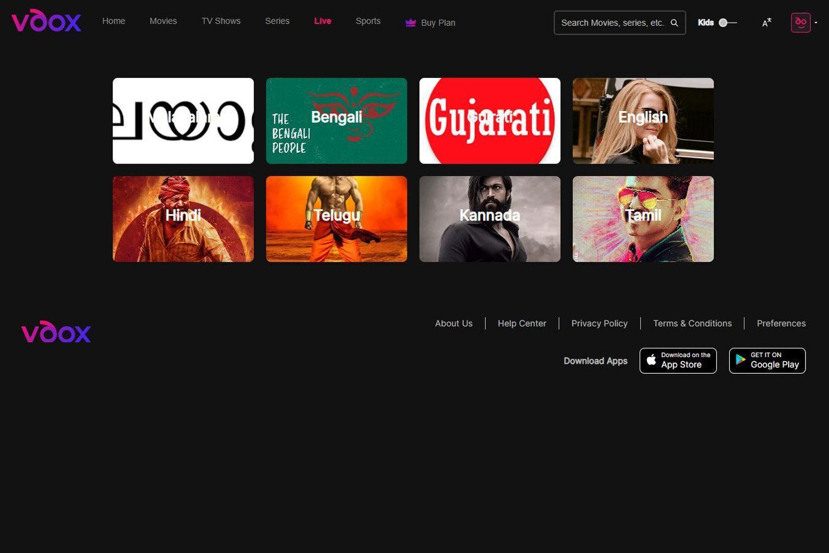Choose the Bengali language card

click(x=337, y=121)
